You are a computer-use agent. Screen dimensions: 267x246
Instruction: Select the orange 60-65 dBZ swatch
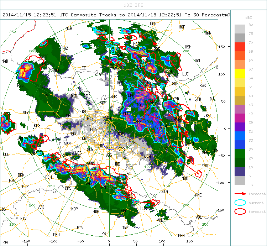pos(240,56)
